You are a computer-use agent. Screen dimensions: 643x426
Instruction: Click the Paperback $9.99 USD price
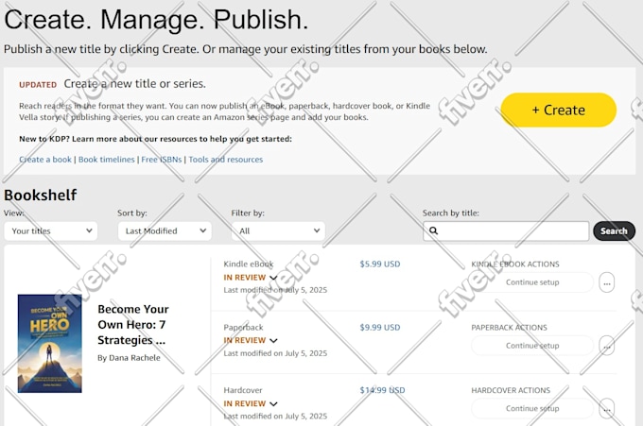tap(380, 327)
